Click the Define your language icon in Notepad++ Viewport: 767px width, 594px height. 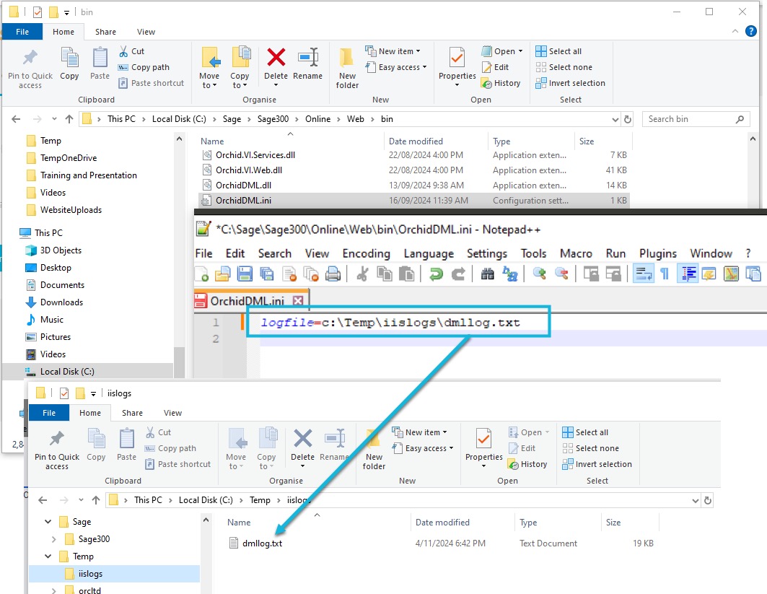[709, 274]
